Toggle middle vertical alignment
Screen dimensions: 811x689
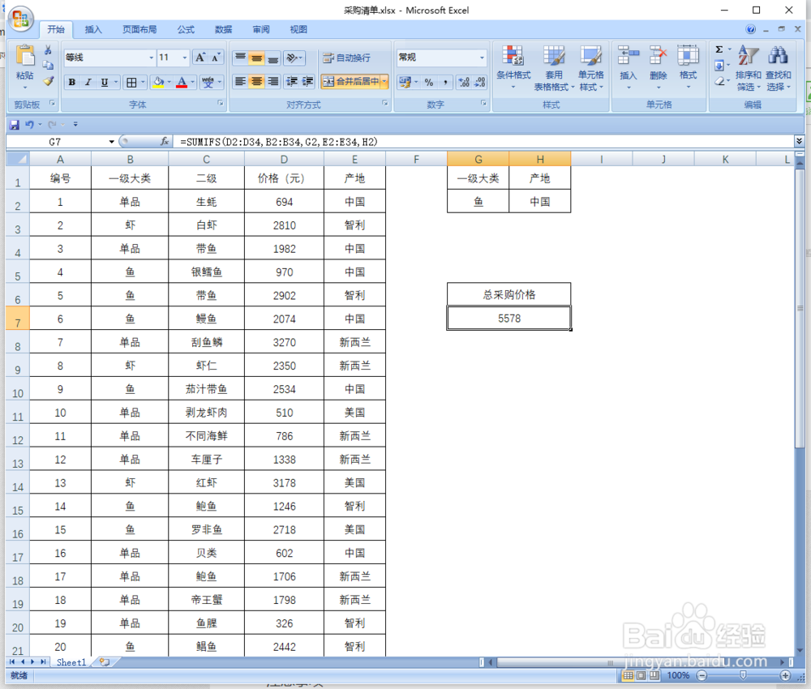click(x=256, y=58)
